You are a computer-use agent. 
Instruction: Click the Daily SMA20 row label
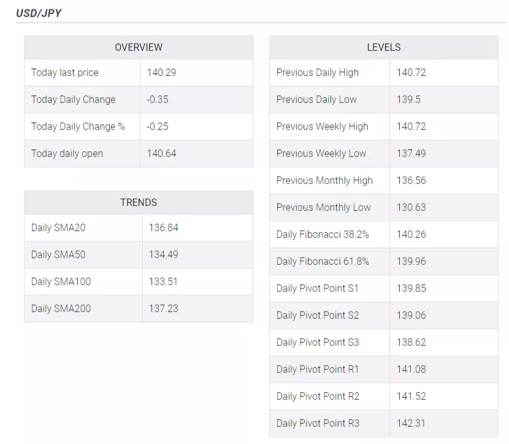(x=58, y=228)
